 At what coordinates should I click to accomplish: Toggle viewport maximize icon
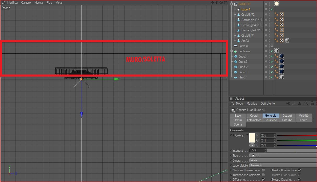click(x=226, y=3)
